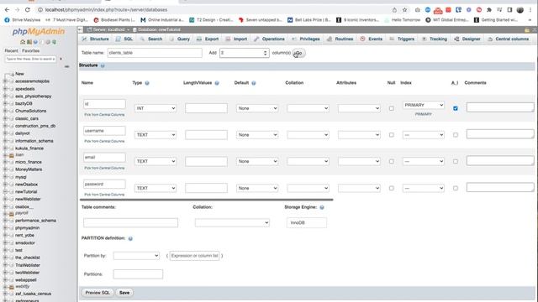Open the Structure tab
This screenshot has width=538, height=302.
(95, 39)
